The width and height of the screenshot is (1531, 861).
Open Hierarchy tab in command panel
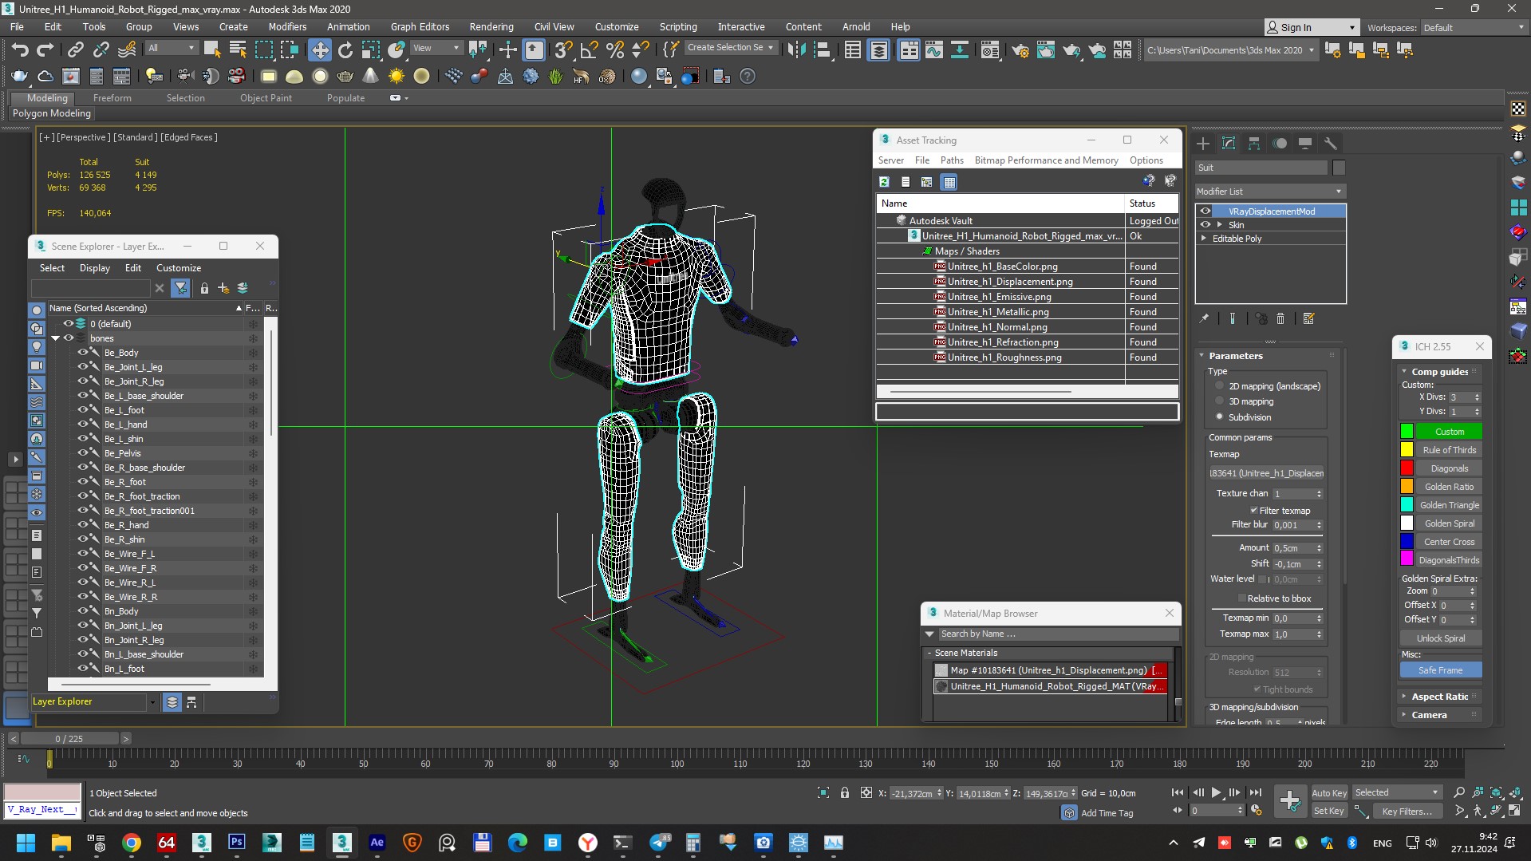(1254, 144)
